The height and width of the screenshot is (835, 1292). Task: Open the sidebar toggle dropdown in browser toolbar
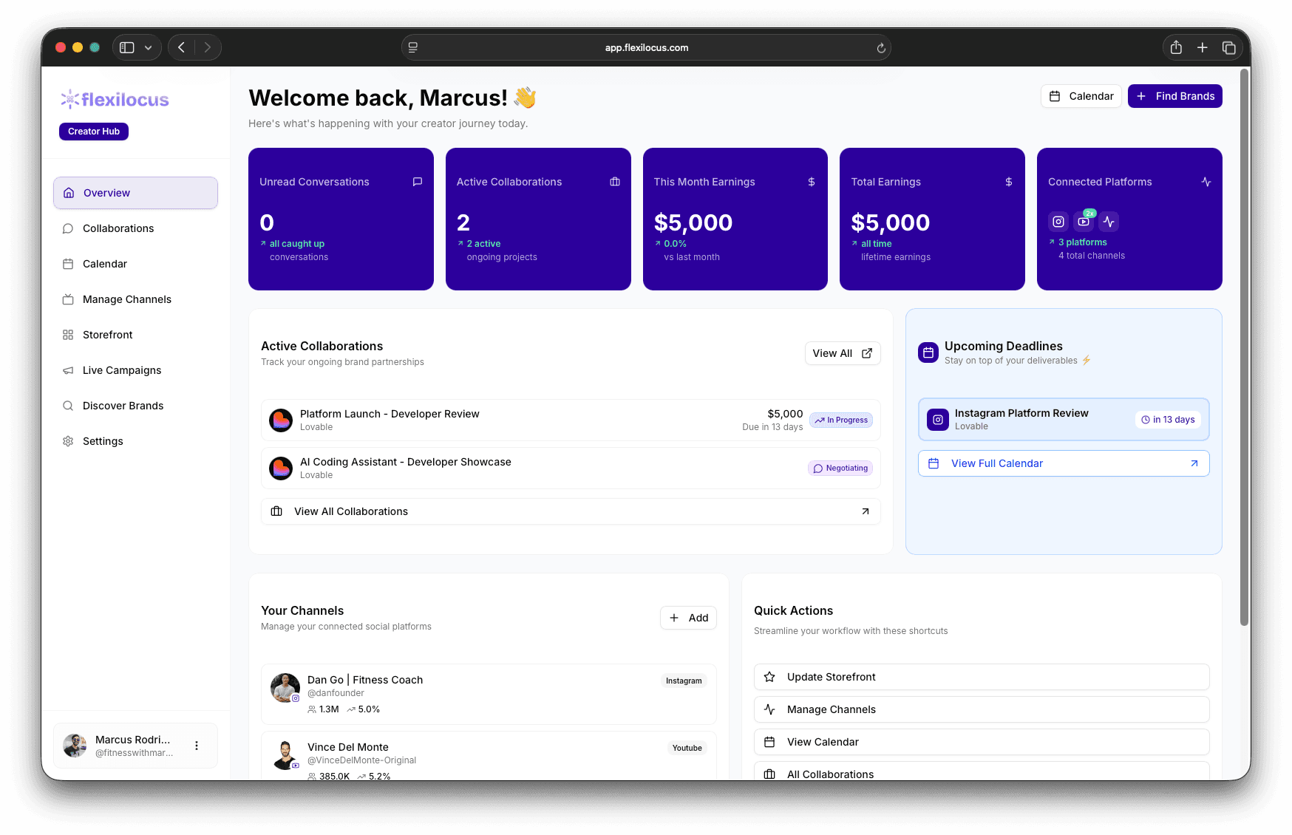[x=137, y=47]
